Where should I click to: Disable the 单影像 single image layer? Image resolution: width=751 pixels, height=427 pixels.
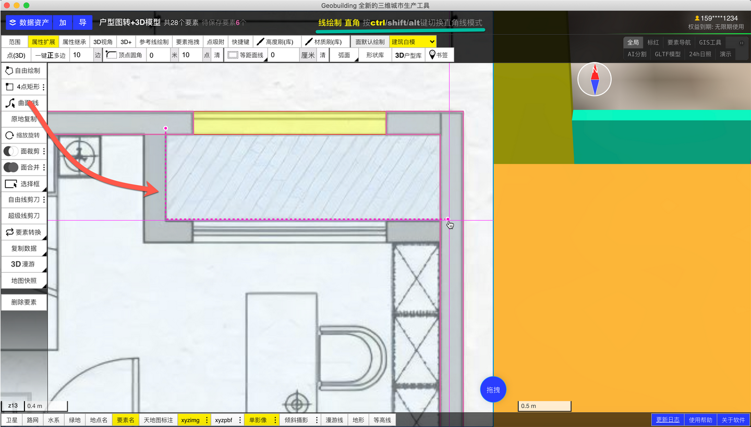tap(258, 420)
